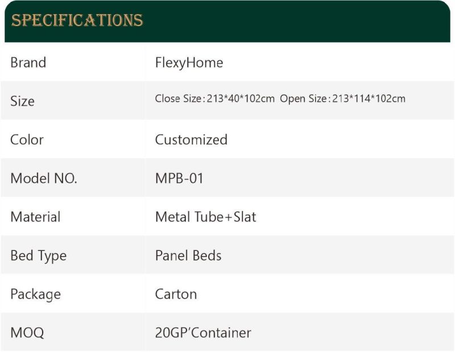455x352 pixels.
Task: Click the Close Size 213*40*102cm text
Action: pyautogui.click(x=215, y=99)
